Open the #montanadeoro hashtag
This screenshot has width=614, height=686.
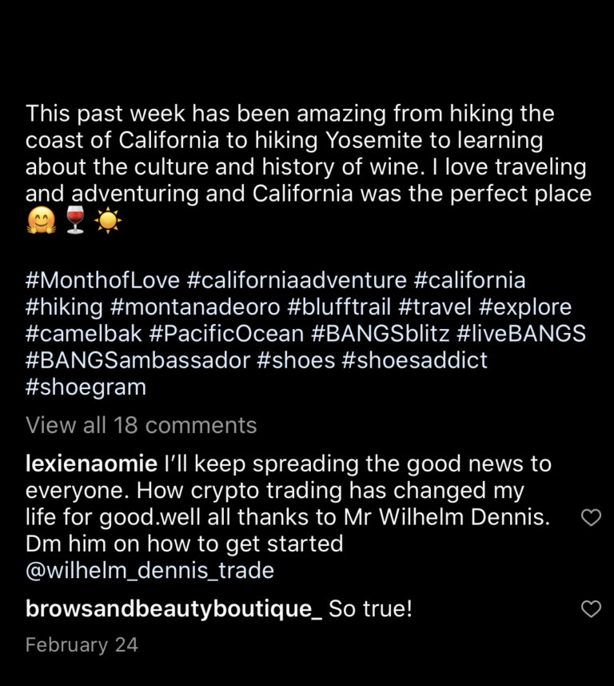click(195, 307)
